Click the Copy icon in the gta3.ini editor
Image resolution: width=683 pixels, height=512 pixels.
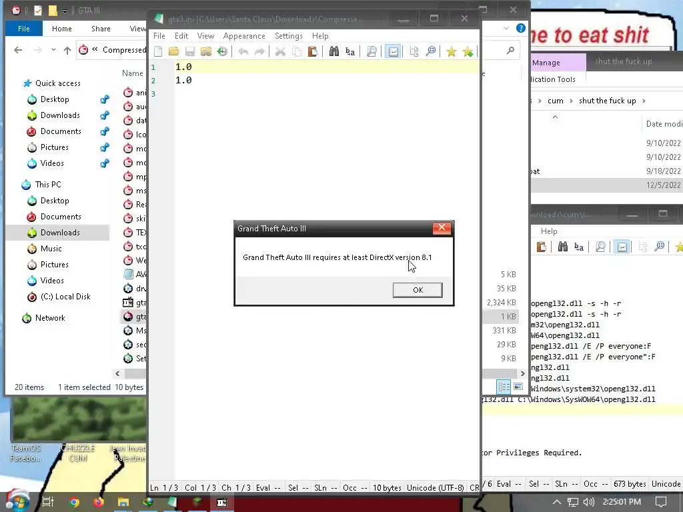point(297,52)
